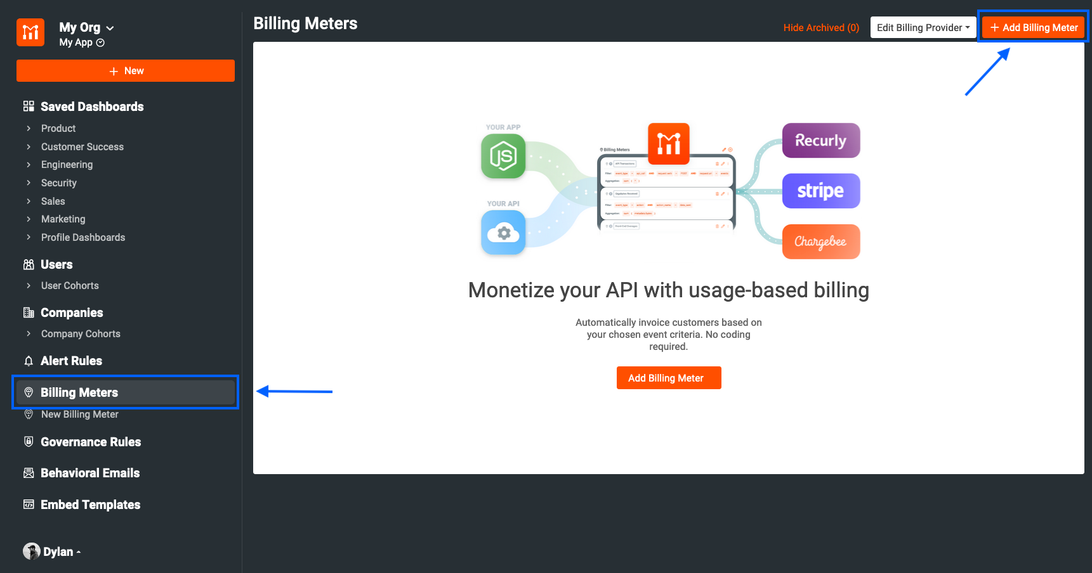
Task: Select Engineering in the sidebar
Action: (67, 165)
